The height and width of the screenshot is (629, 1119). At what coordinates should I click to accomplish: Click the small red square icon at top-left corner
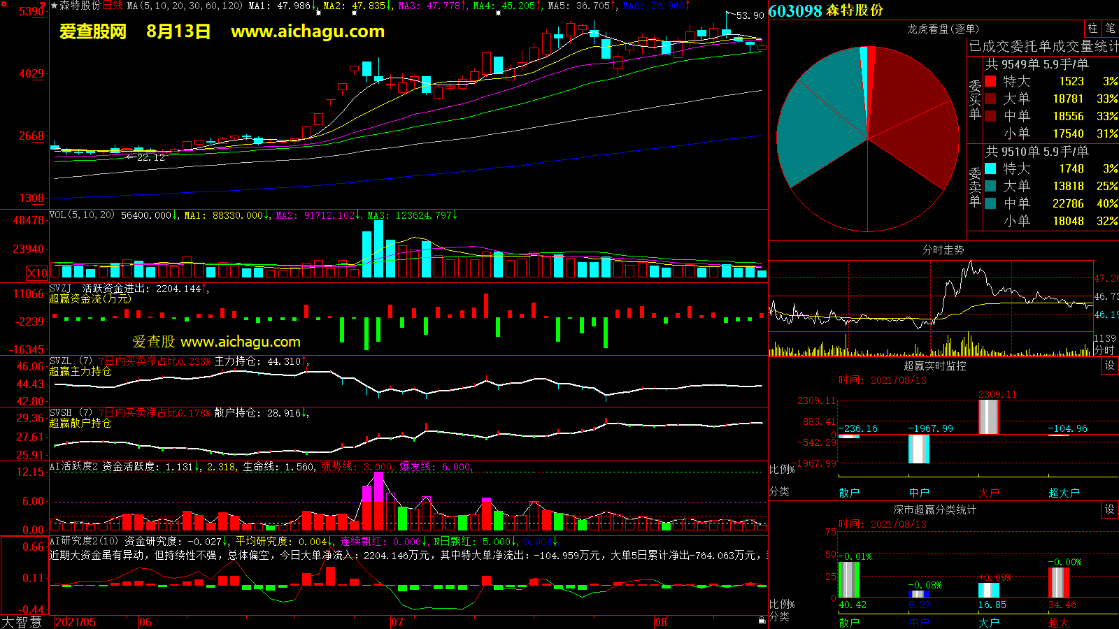tap(3, 3)
